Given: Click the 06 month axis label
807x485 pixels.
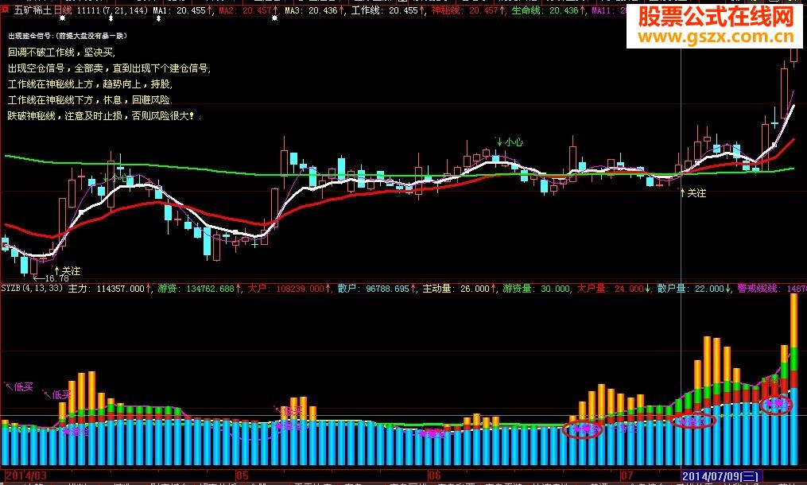Looking at the screenshot, I should 435,475.
